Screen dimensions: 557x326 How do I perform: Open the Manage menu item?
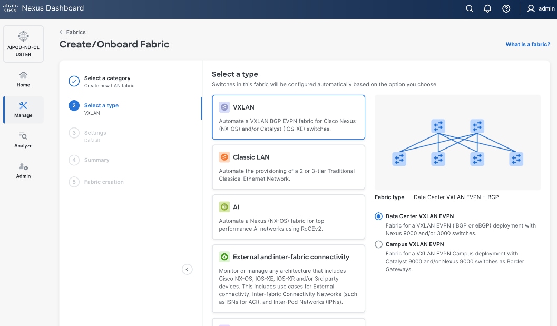coord(23,110)
